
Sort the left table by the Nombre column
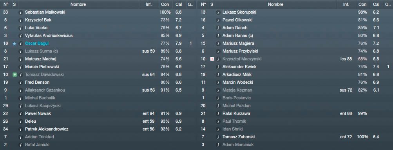[x=78, y=4]
